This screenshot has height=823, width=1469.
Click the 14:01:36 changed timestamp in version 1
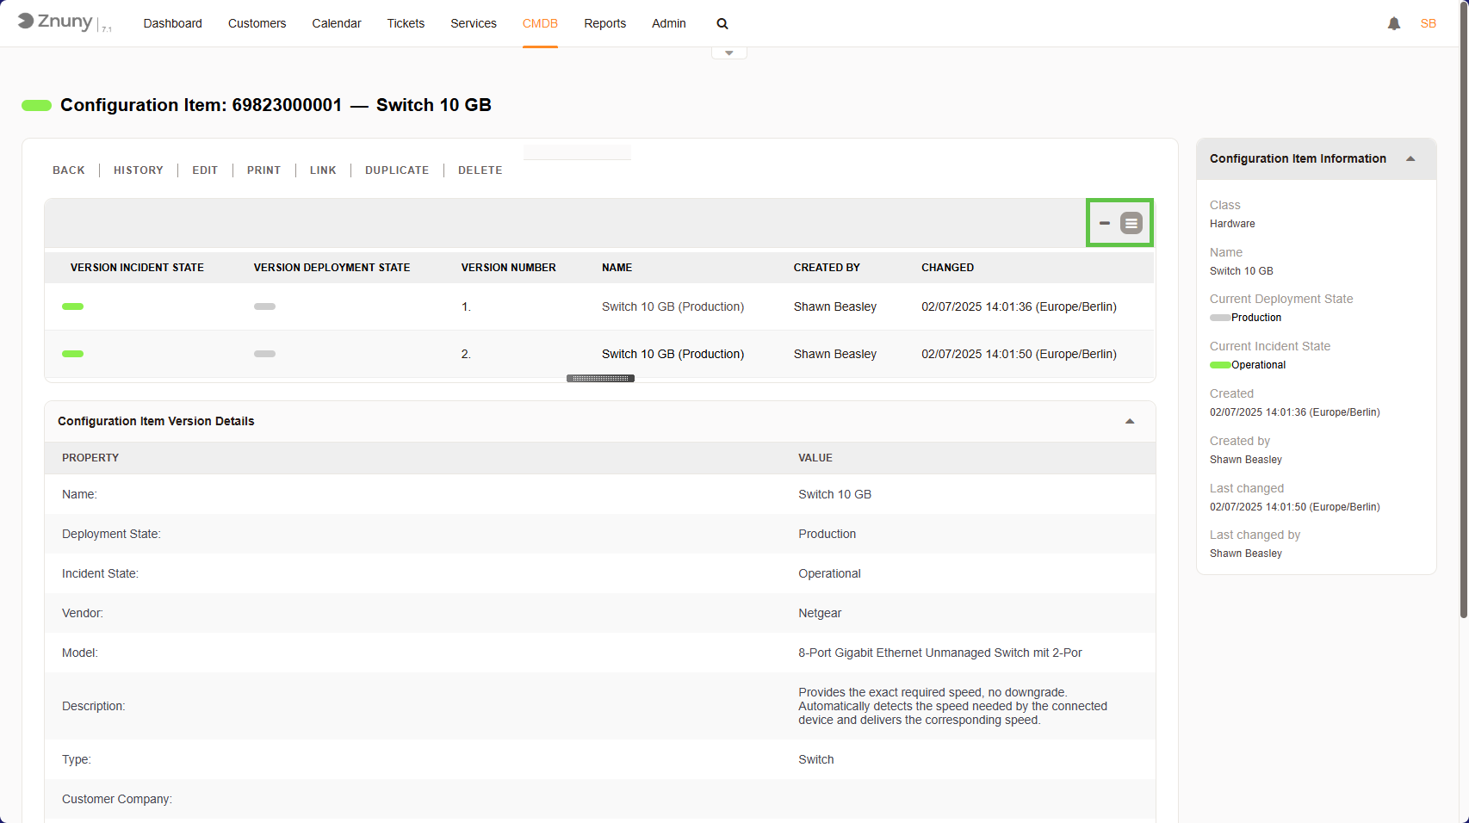1019,306
